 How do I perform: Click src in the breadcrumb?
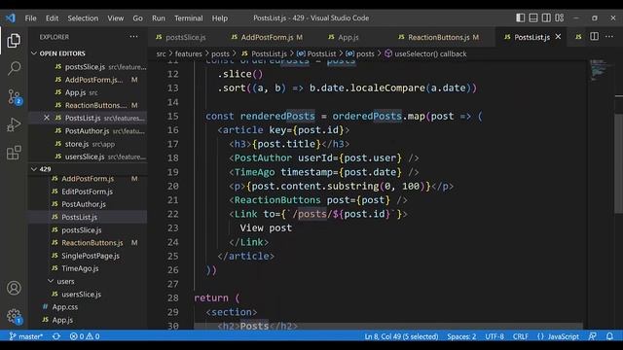coord(161,53)
